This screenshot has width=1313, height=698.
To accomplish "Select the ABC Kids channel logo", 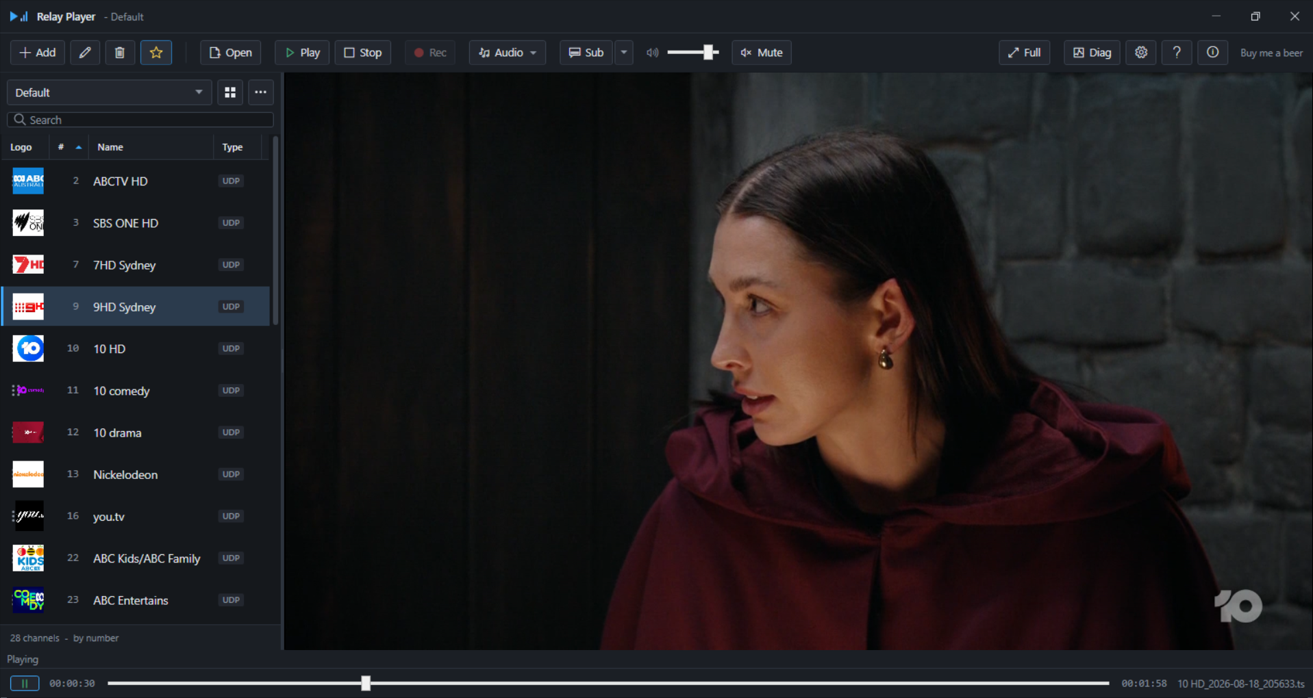I will click(x=28, y=558).
